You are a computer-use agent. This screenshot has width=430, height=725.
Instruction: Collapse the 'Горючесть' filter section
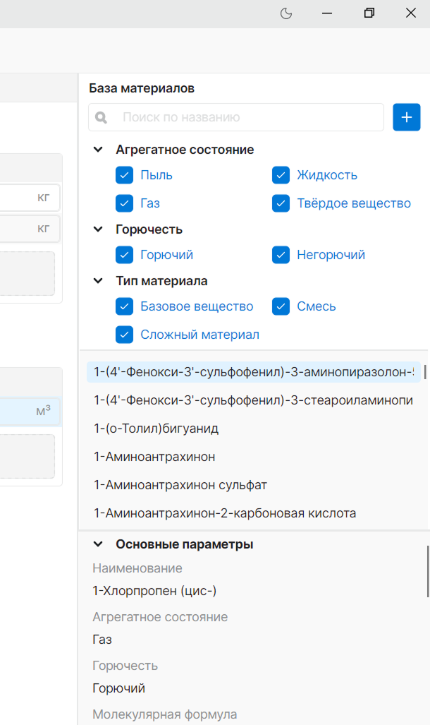pyautogui.click(x=98, y=229)
